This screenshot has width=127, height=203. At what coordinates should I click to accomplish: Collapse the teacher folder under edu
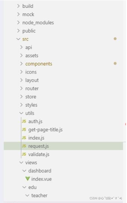[x=27, y=196]
